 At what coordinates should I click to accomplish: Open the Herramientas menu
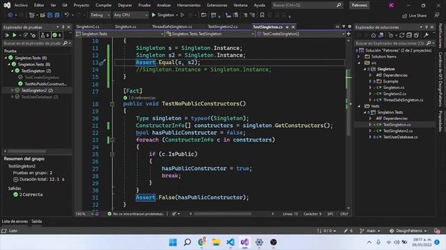[189, 5]
